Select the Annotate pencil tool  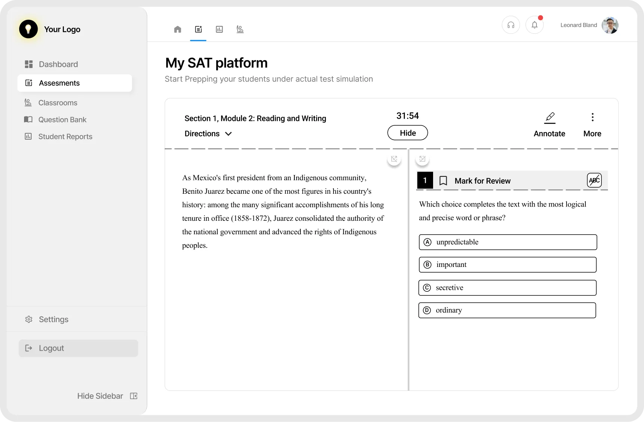[x=550, y=125]
